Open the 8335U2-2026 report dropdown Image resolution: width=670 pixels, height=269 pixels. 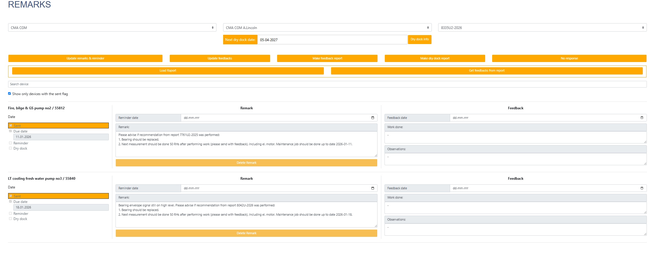pyautogui.click(x=542, y=28)
